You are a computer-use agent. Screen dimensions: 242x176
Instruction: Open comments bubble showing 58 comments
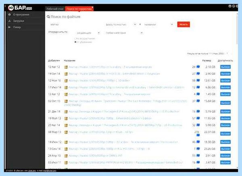[x=198, y=80]
